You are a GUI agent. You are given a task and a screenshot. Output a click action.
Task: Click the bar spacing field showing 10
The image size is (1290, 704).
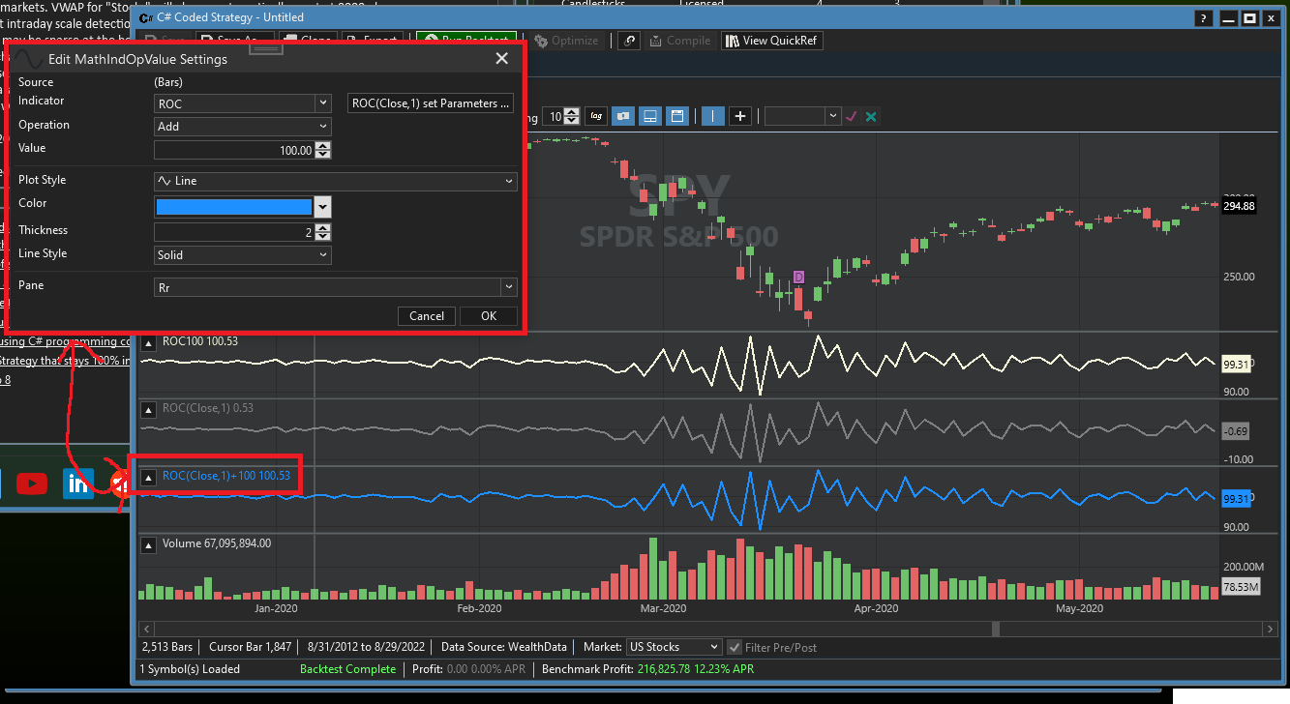[x=553, y=116]
